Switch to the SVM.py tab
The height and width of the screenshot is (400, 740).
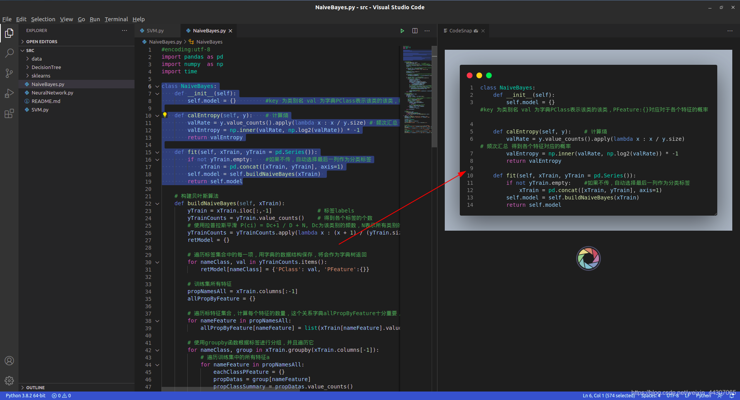(155, 31)
